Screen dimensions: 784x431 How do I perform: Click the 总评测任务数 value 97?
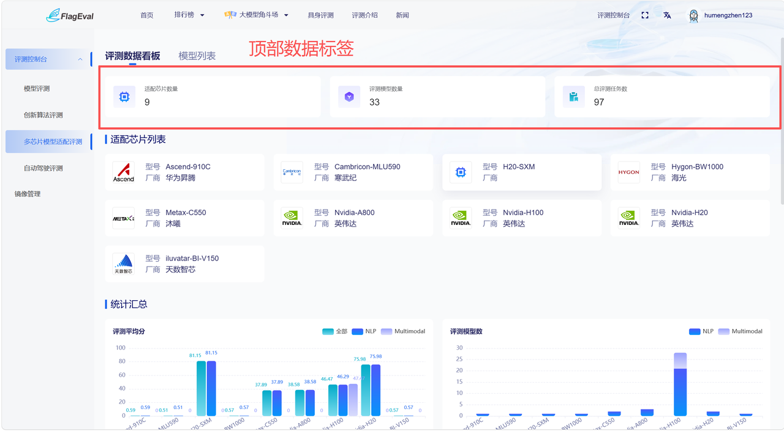(x=599, y=102)
